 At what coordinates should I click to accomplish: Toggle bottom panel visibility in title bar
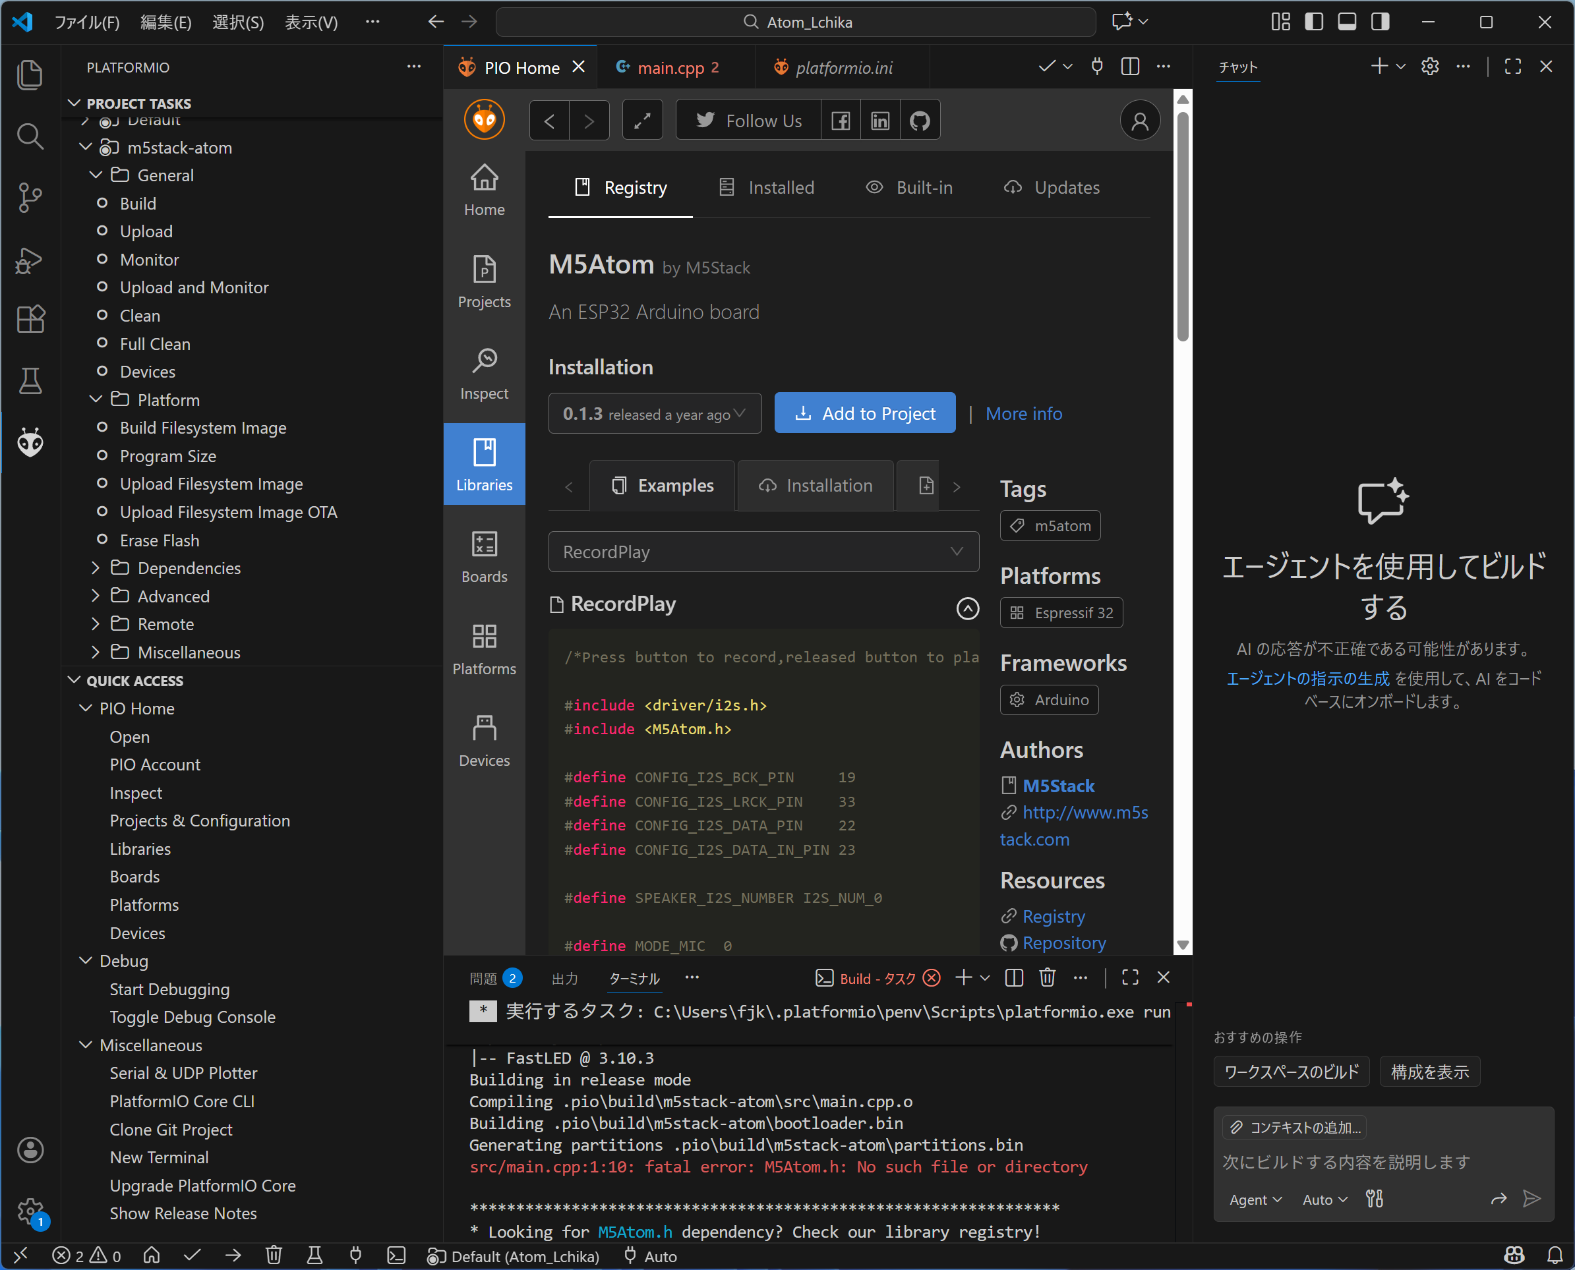pos(1347,22)
